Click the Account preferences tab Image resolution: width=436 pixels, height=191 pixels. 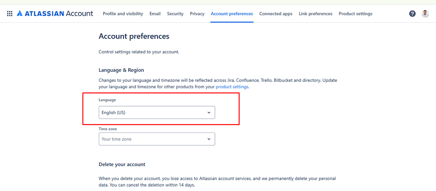click(x=232, y=14)
